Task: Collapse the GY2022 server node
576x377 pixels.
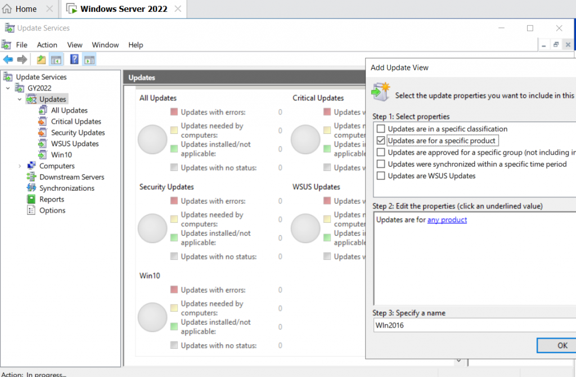Action: 8,88
